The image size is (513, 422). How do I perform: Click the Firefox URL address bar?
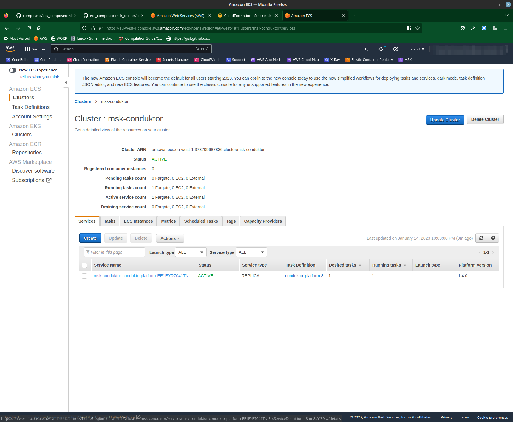point(251,28)
